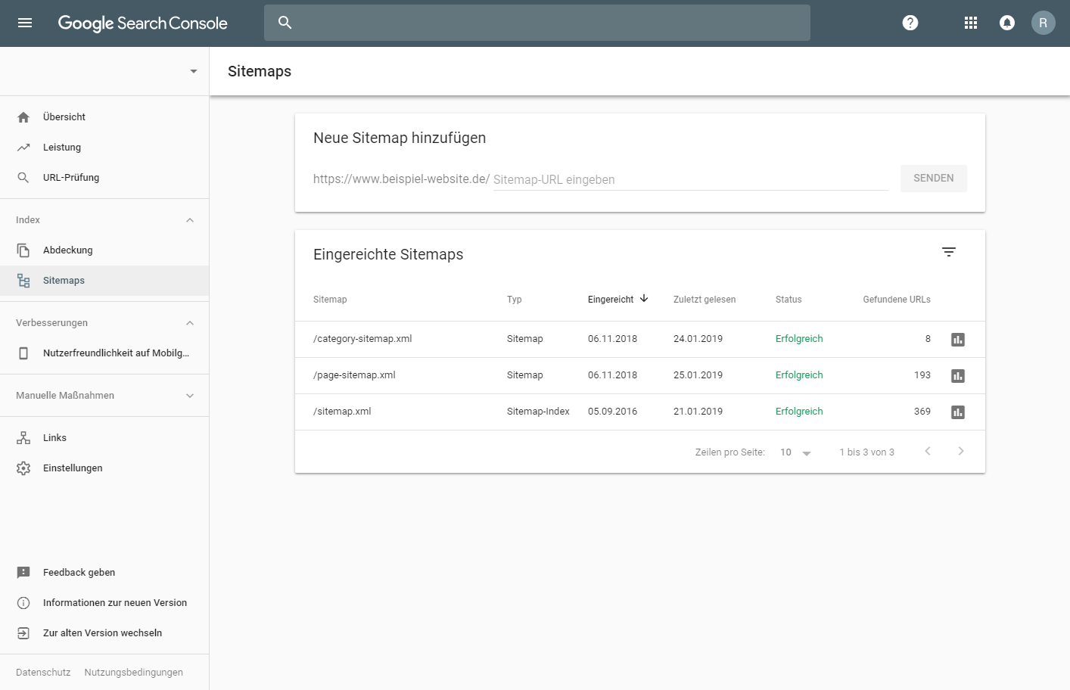Click the Links network icon
The image size is (1070, 690).
point(23,438)
